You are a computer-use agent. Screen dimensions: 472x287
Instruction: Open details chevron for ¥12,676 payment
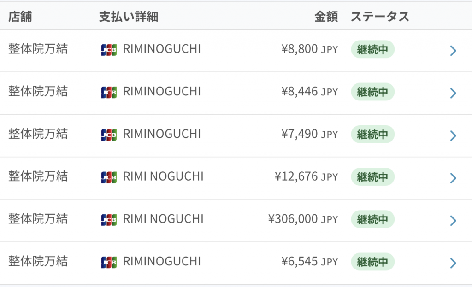[x=454, y=178]
